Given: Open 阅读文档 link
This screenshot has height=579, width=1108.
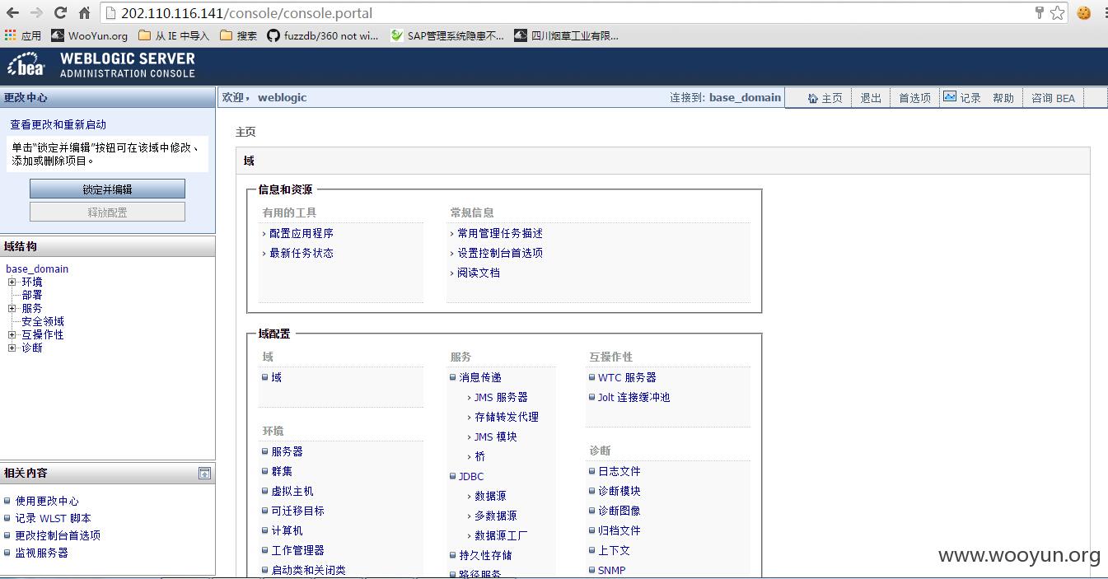Looking at the screenshot, I should pyautogui.click(x=479, y=273).
